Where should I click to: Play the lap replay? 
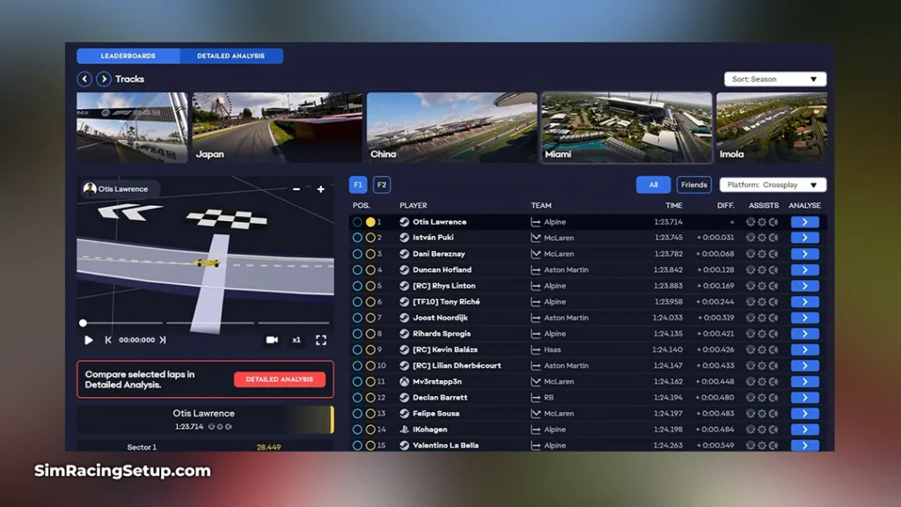coord(87,340)
